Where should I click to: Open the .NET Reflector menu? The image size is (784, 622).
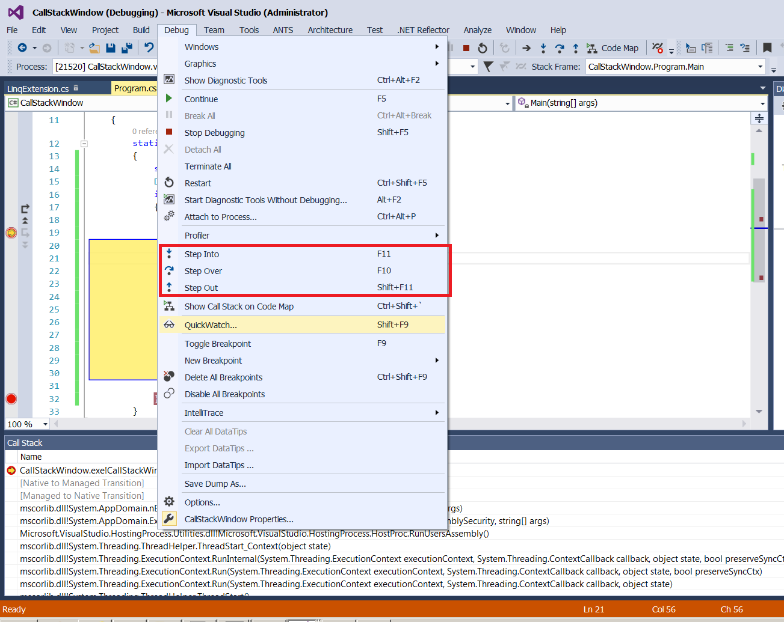[423, 30]
